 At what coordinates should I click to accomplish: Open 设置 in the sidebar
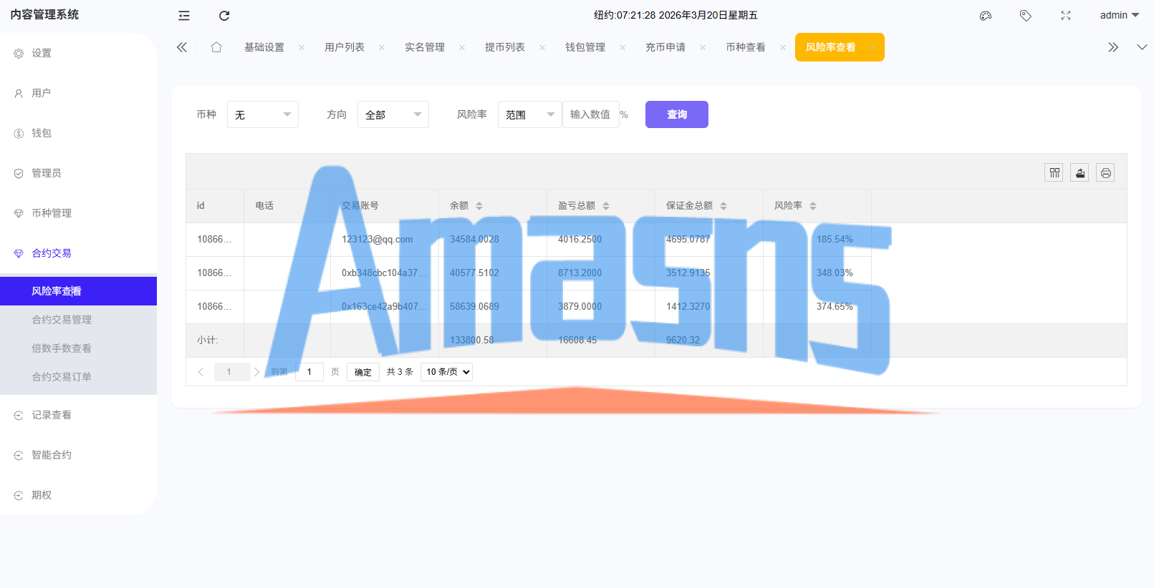tap(78, 53)
